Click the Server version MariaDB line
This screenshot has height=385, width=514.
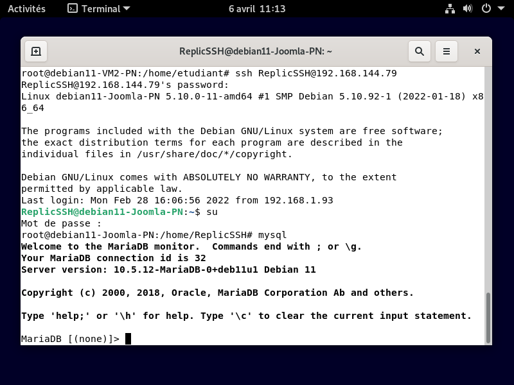tap(168, 269)
